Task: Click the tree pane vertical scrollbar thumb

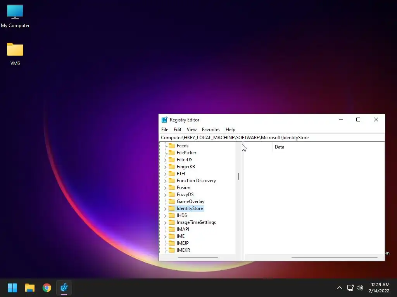Action: click(238, 176)
